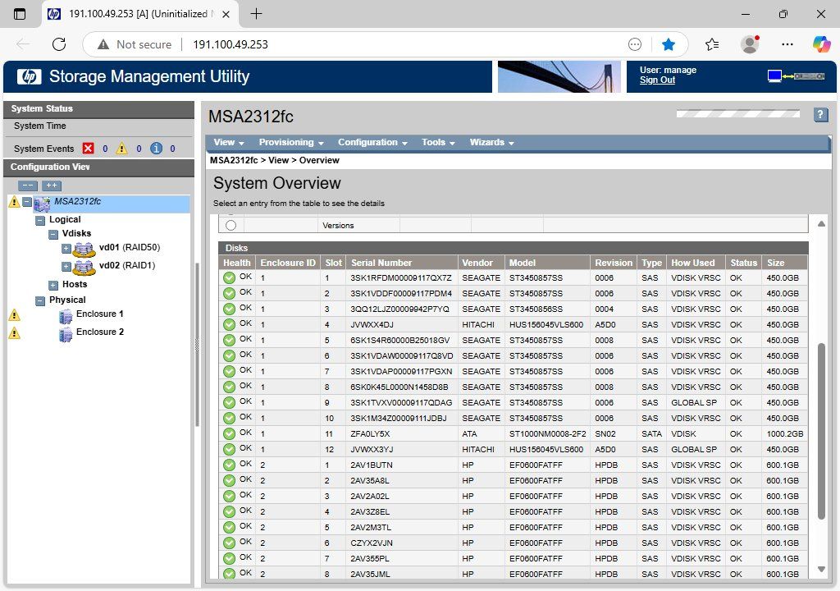Collapse all tree nodes with -- button
The width and height of the screenshot is (840, 591).
27,186
